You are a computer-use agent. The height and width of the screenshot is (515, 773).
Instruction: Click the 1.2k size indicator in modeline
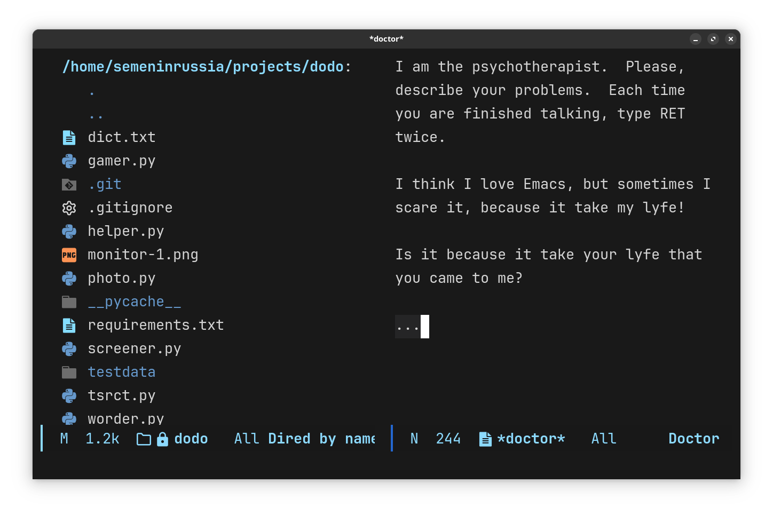(x=102, y=439)
